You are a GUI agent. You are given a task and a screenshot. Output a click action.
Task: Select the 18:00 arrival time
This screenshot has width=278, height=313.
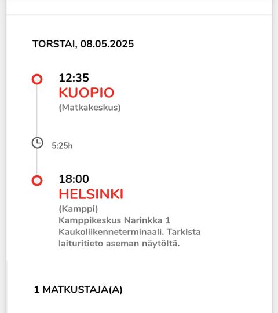point(74,179)
